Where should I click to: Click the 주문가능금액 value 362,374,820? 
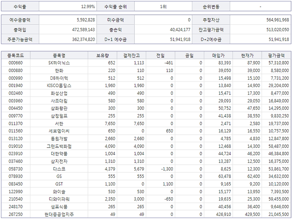84,39
